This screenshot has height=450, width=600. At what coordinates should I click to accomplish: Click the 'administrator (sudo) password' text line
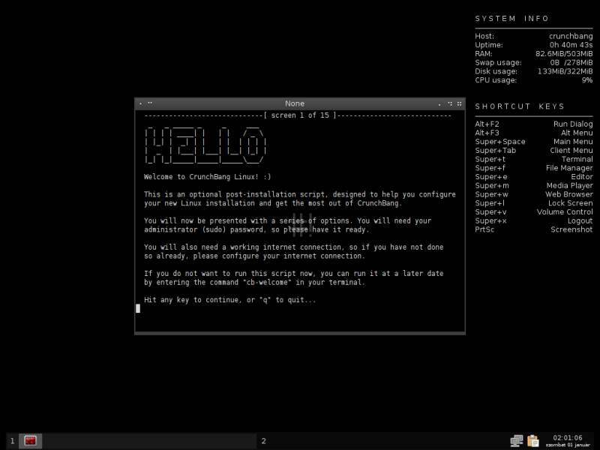[256, 229]
